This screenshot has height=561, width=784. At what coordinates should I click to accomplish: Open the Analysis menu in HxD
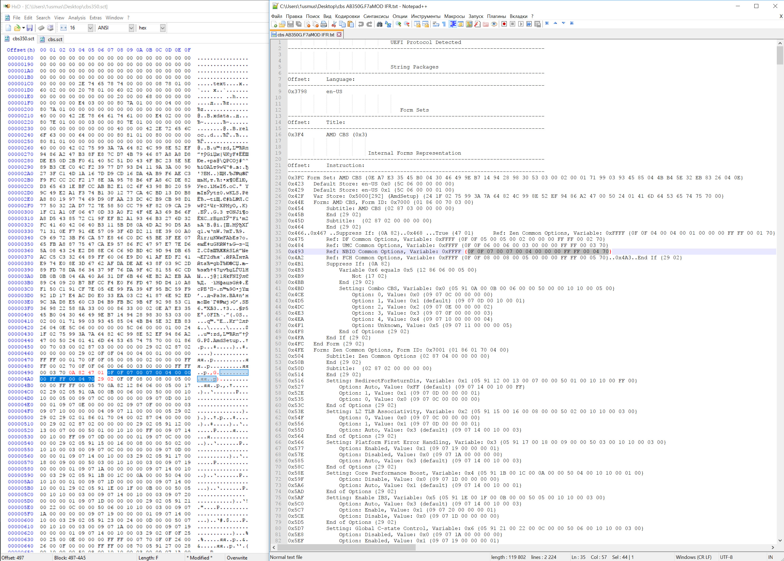tap(77, 18)
